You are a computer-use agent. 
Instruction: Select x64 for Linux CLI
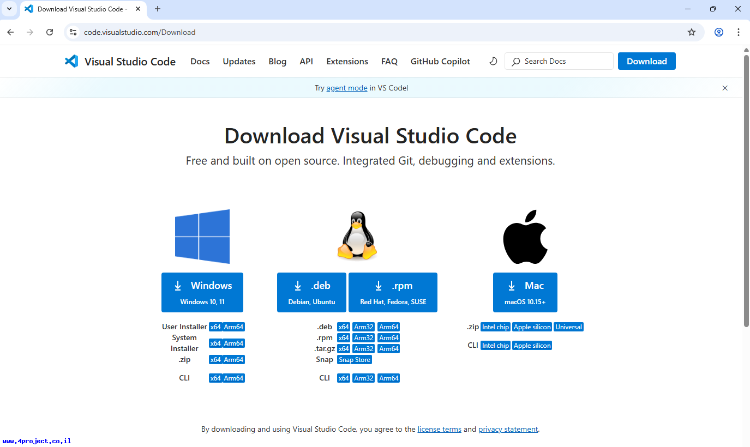coord(344,378)
